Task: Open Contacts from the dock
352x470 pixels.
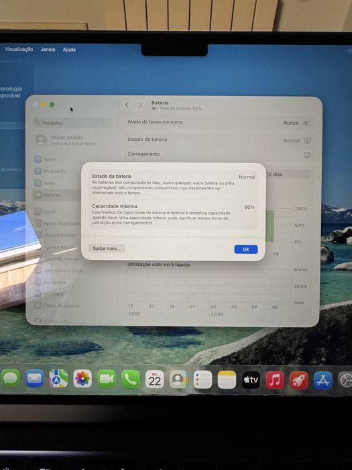Action: [179, 379]
